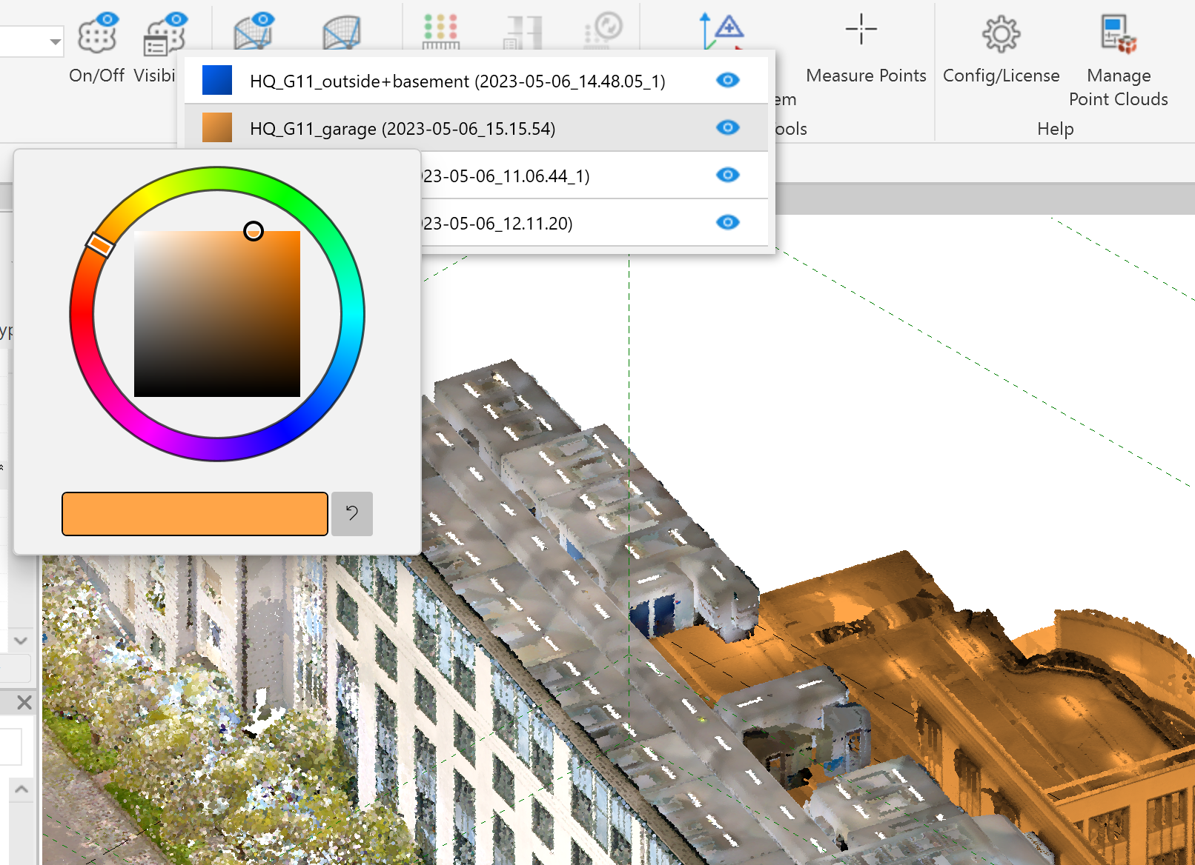Click the down chevron in left panel
Screen dimensions: 1195x865
[21, 641]
